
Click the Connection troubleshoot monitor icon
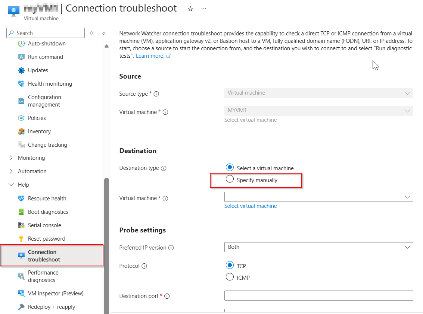(21, 256)
